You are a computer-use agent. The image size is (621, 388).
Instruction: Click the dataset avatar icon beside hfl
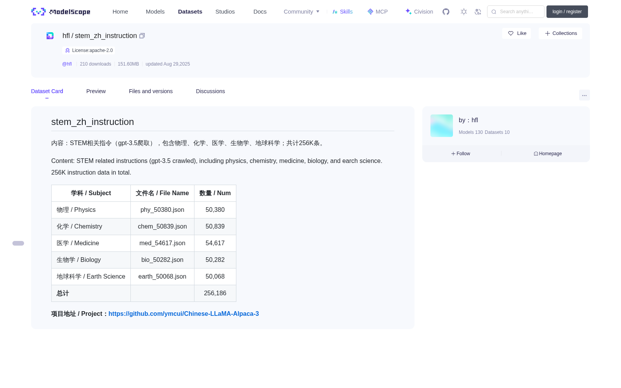click(x=50, y=36)
